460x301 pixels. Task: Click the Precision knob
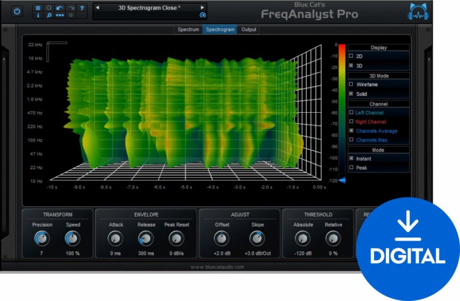point(42,238)
